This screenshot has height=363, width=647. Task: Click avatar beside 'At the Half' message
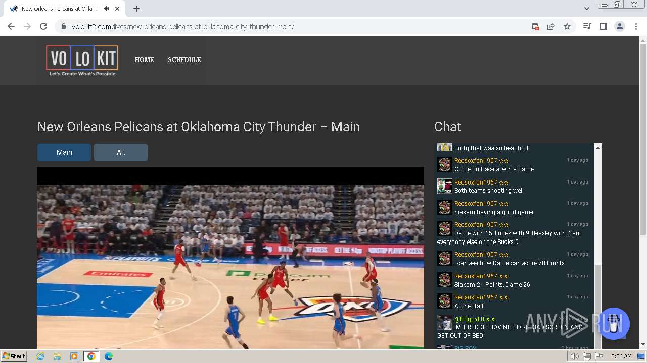coord(445,301)
